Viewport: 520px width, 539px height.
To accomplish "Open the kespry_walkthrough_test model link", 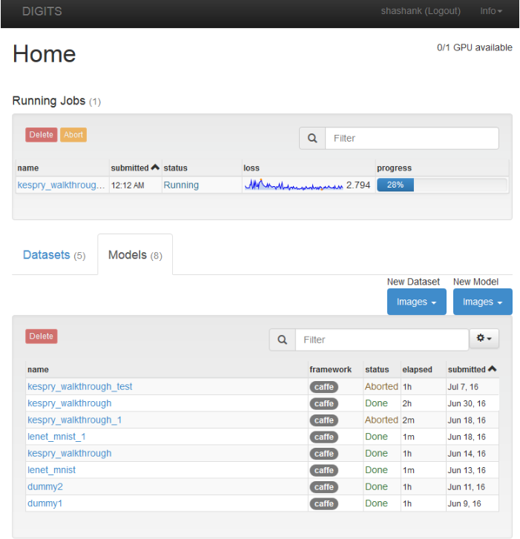I will pyautogui.click(x=80, y=386).
